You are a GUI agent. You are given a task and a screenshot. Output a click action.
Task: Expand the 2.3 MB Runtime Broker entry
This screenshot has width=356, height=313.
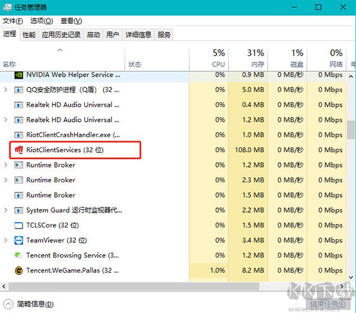tap(6, 180)
